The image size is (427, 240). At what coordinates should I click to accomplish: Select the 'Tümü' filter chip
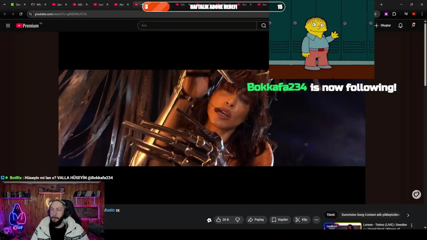tap(331, 215)
